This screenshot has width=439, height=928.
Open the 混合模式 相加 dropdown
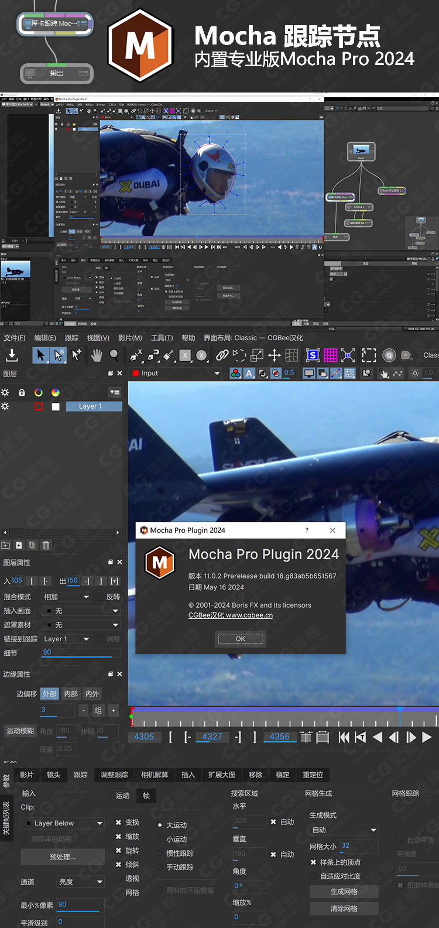point(66,597)
